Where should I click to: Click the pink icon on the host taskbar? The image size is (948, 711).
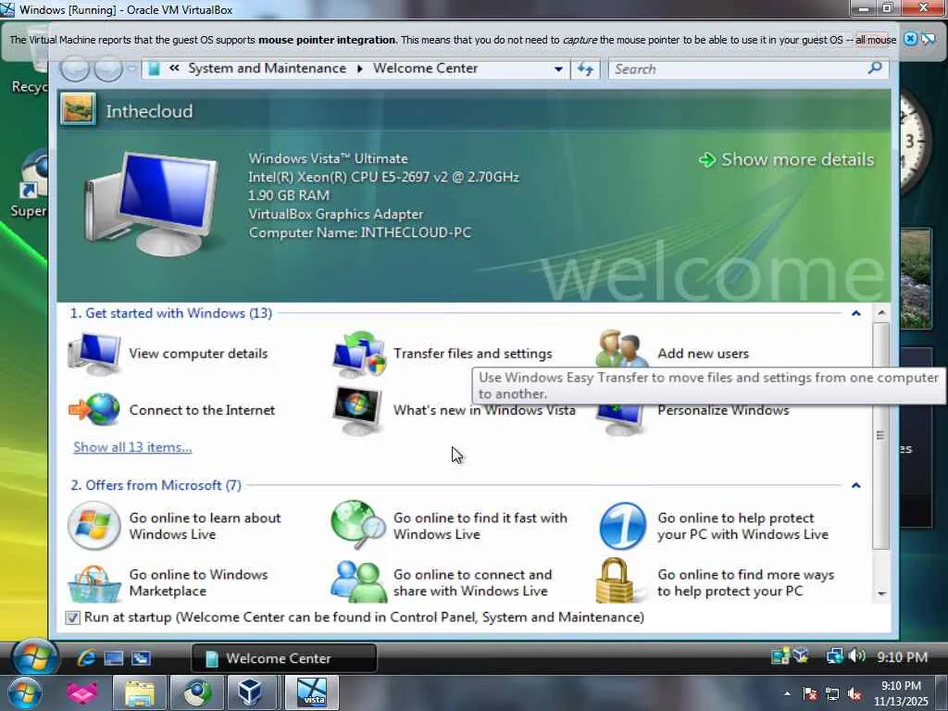pyautogui.click(x=81, y=692)
